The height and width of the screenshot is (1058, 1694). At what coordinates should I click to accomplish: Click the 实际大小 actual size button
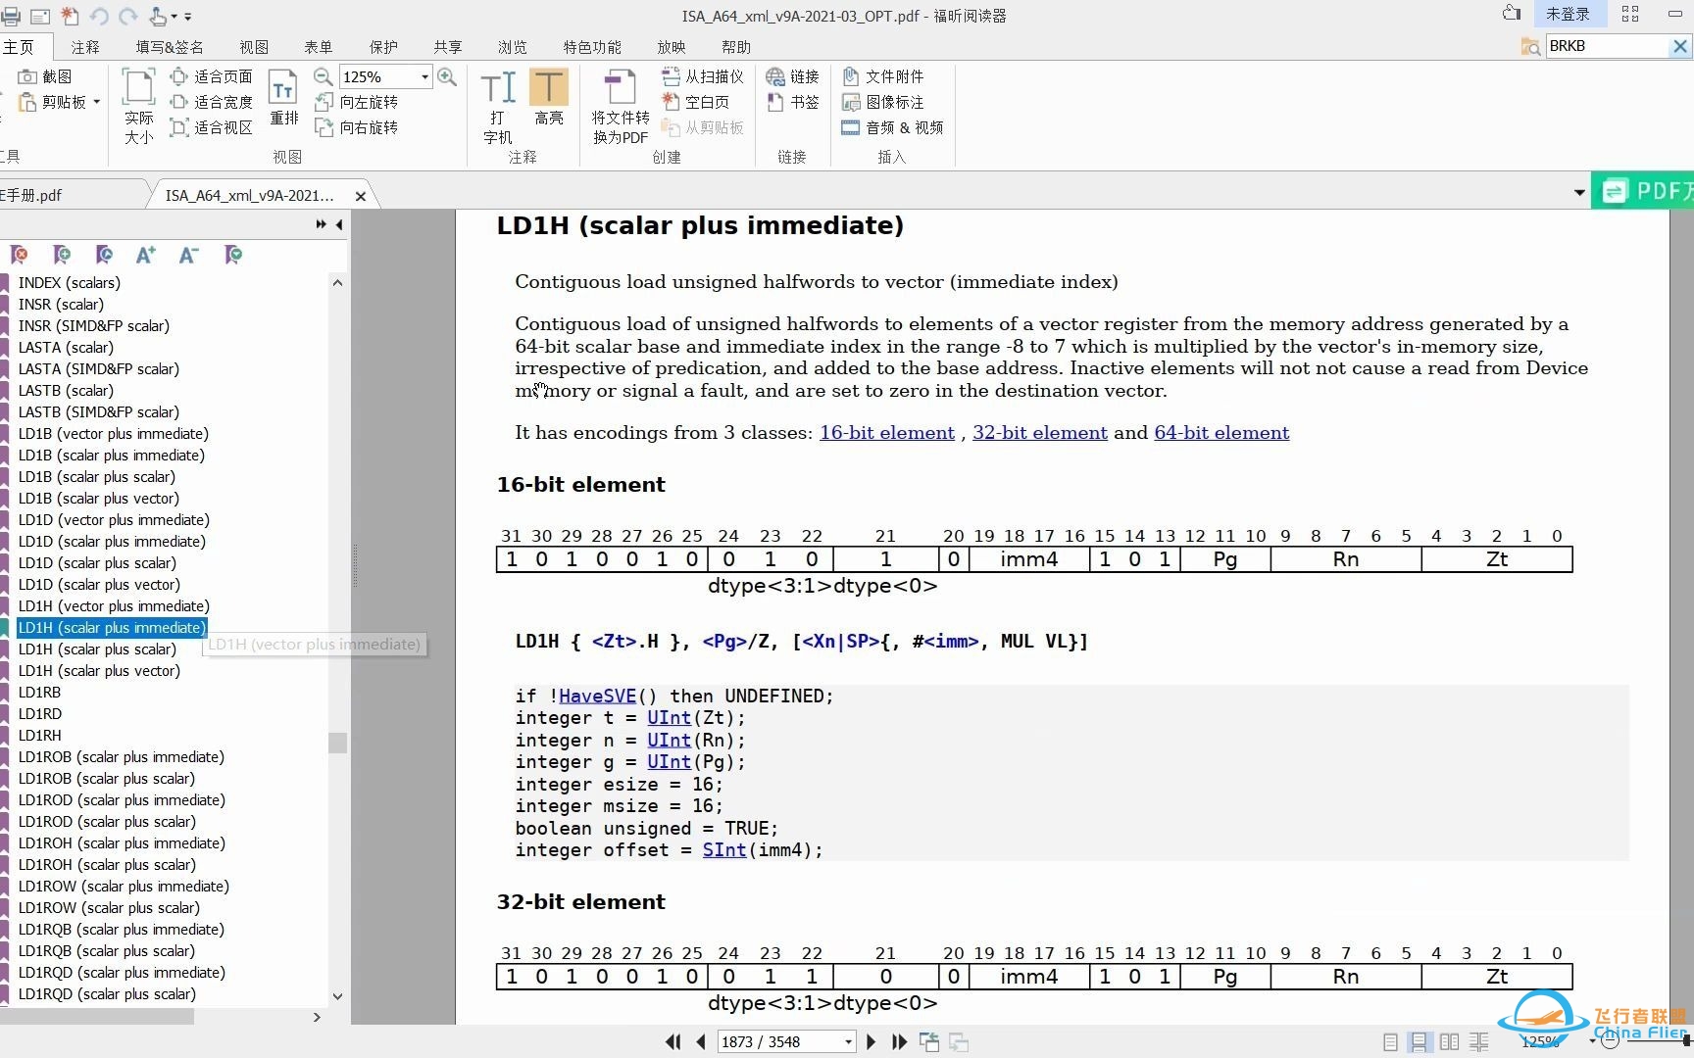(x=138, y=106)
